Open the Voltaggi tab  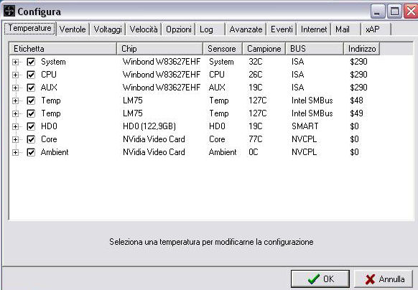[108, 29]
